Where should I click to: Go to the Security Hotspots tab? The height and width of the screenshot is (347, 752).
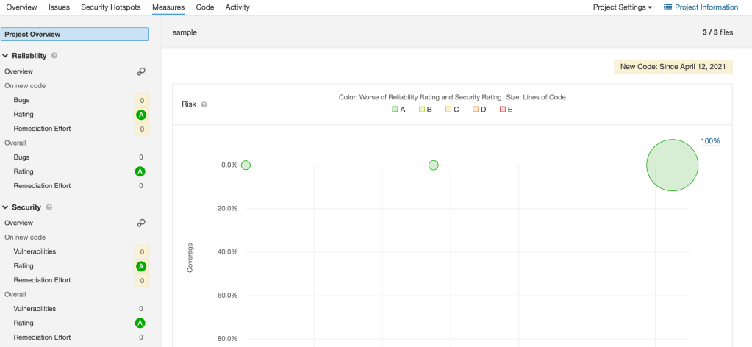112,7
